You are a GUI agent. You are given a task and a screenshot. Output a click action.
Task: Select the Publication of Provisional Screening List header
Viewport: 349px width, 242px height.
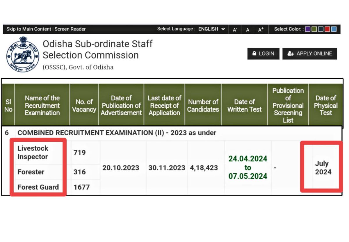click(x=288, y=105)
